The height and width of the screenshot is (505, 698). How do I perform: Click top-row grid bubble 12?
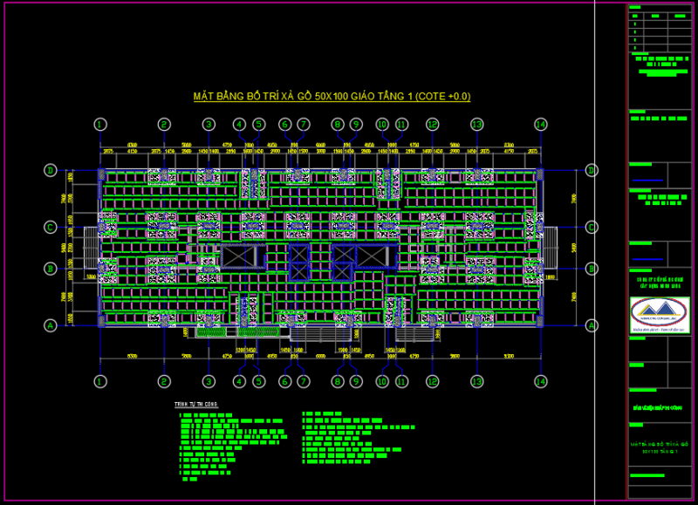432,125
